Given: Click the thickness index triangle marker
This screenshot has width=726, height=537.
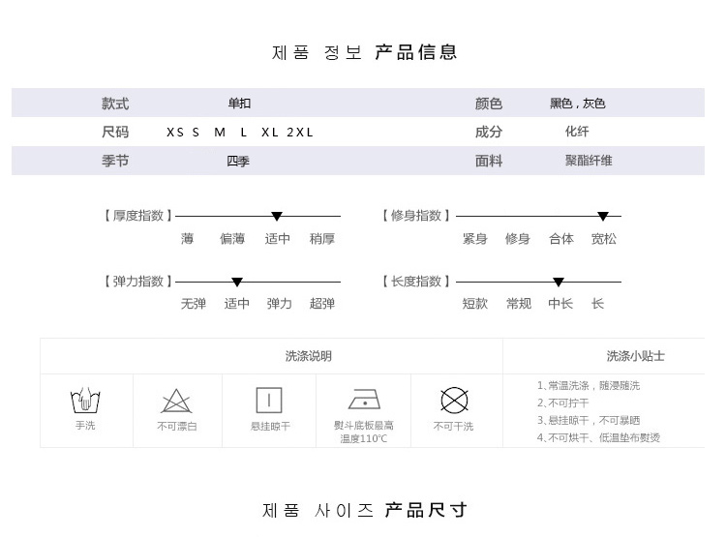Looking at the screenshot, I should [277, 217].
